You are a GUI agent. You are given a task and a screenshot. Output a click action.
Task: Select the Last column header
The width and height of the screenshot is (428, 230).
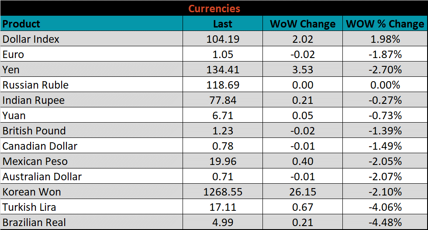click(x=223, y=24)
